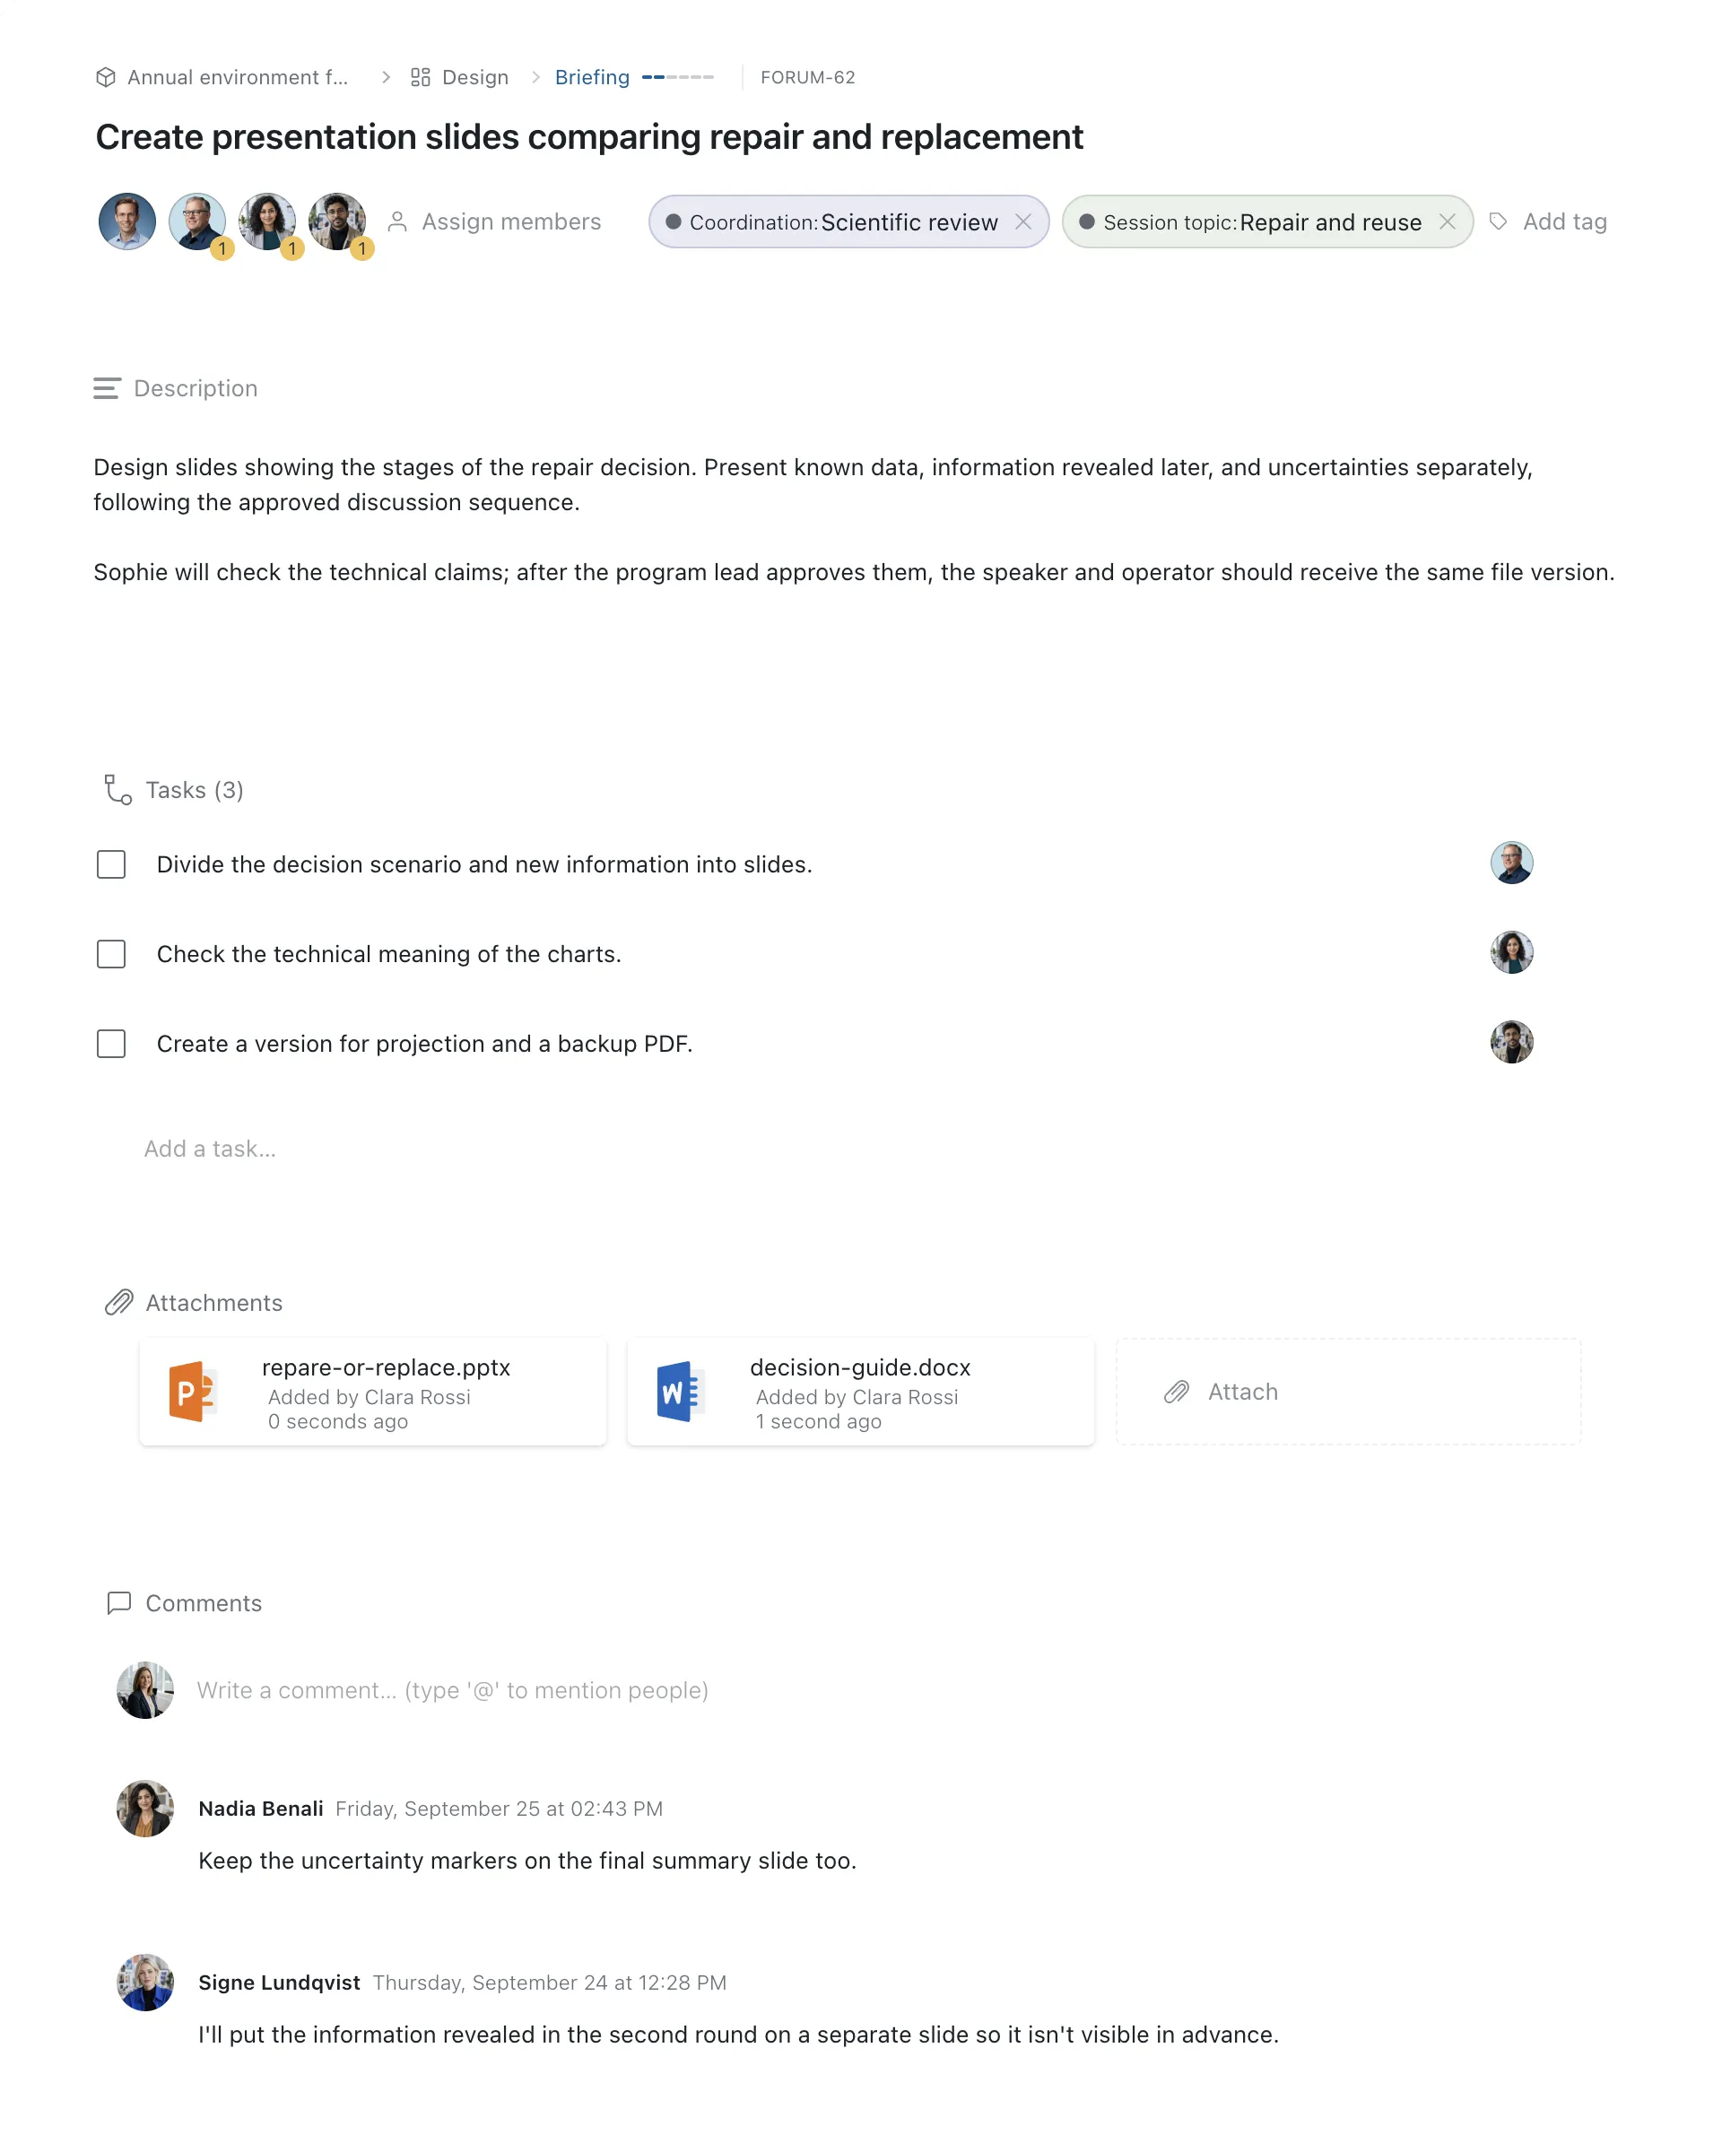1722x2152 pixels.
Task: Open the Session topic: Repair and reuse selector
Action: [x=1262, y=221]
